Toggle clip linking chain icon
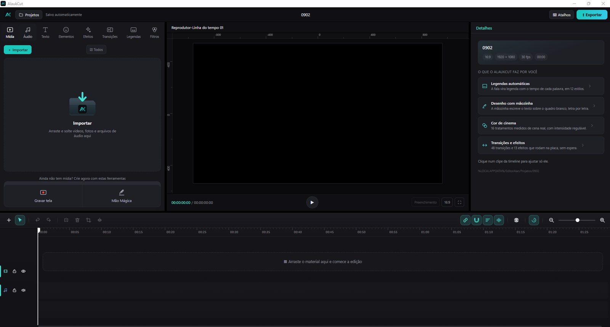This screenshot has width=610, height=327. (465, 220)
